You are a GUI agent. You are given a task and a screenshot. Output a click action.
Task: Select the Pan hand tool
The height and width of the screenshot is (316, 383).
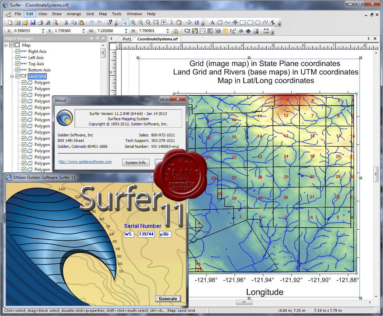(x=179, y=22)
